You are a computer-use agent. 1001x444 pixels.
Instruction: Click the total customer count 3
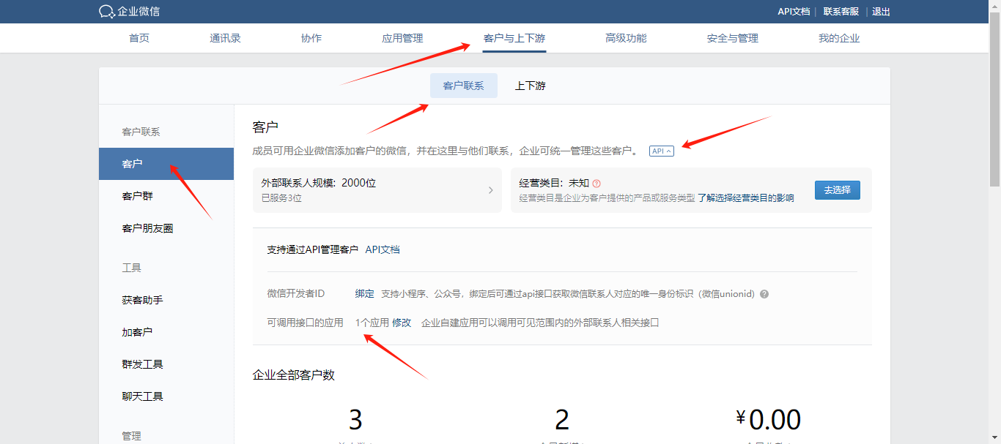coord(355,420)
